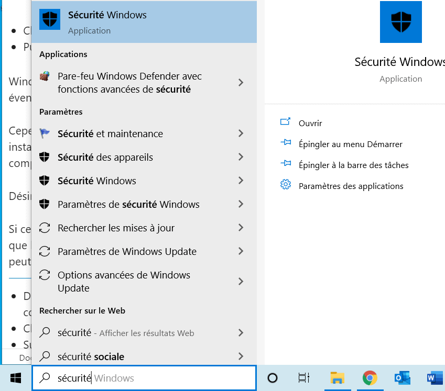Click the shield icon of Sécurité Windows in Paramètres
Viewport: 445px width, 391px height.
[45, 180]
